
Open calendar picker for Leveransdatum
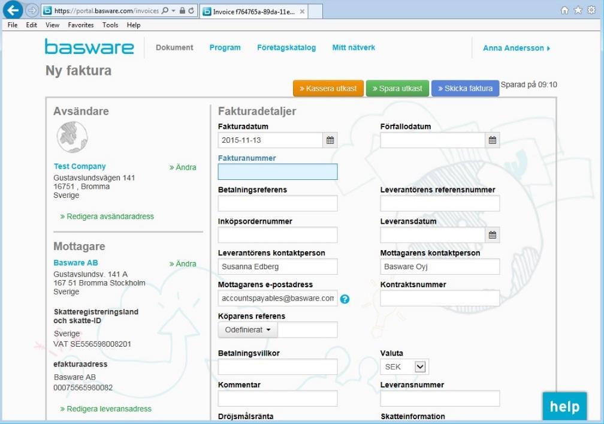(x=493, y=235)
